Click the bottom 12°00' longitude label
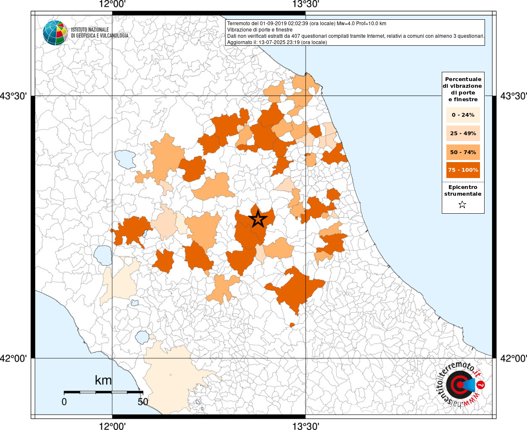The height and width of the screenshot is (430, 527). tap(112, 426)
